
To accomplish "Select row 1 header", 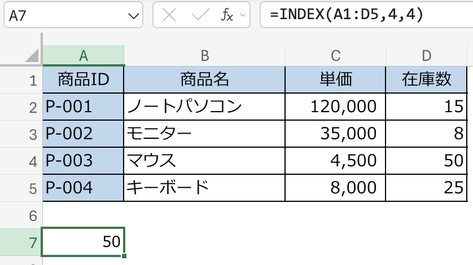I will point(32,80).
